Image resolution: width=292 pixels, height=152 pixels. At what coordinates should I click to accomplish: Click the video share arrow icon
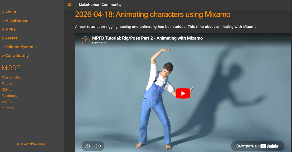pyautogui.click(x=88, y=146)
